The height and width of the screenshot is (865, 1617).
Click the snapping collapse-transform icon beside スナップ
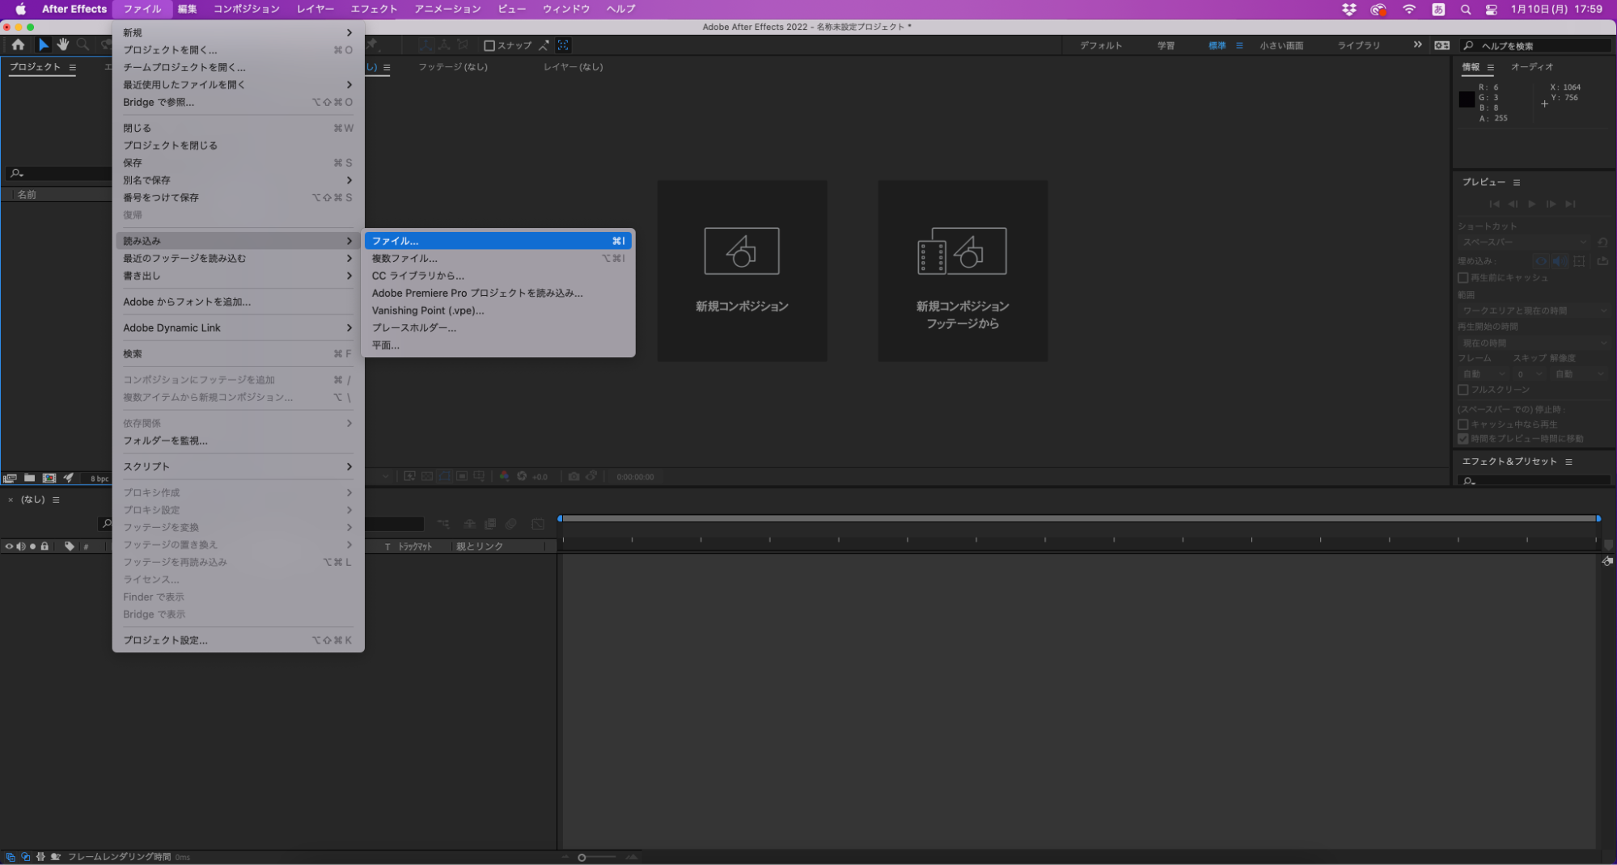[544, 45]
